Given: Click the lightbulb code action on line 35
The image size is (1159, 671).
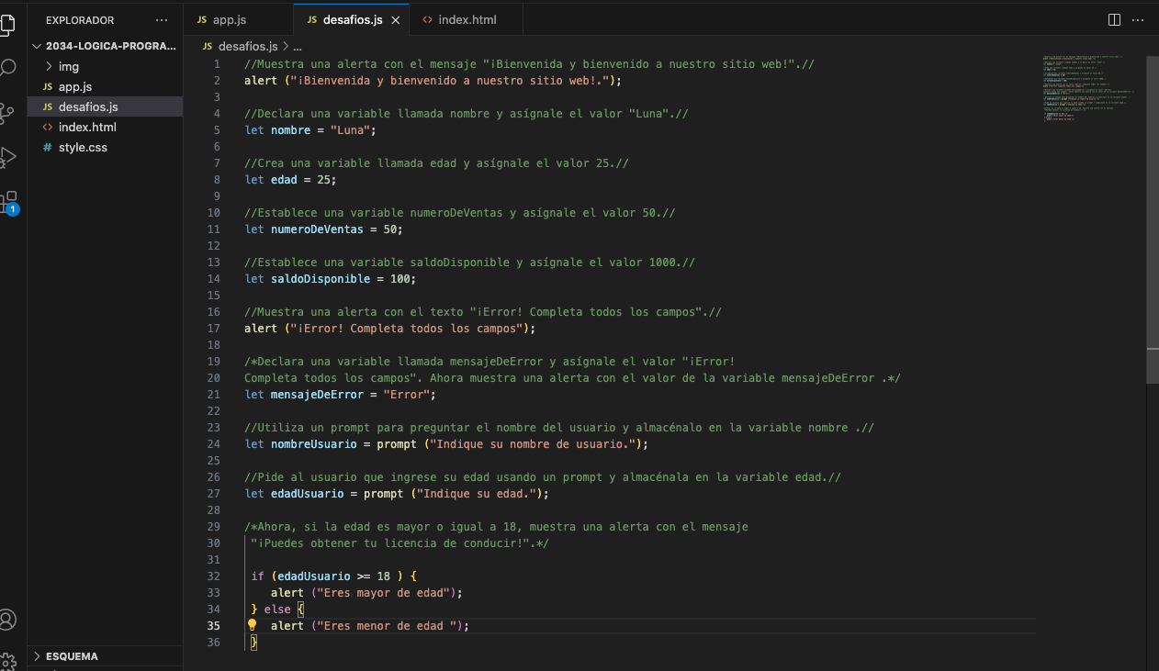Looking at the screenshot, I should coord(252,625).
